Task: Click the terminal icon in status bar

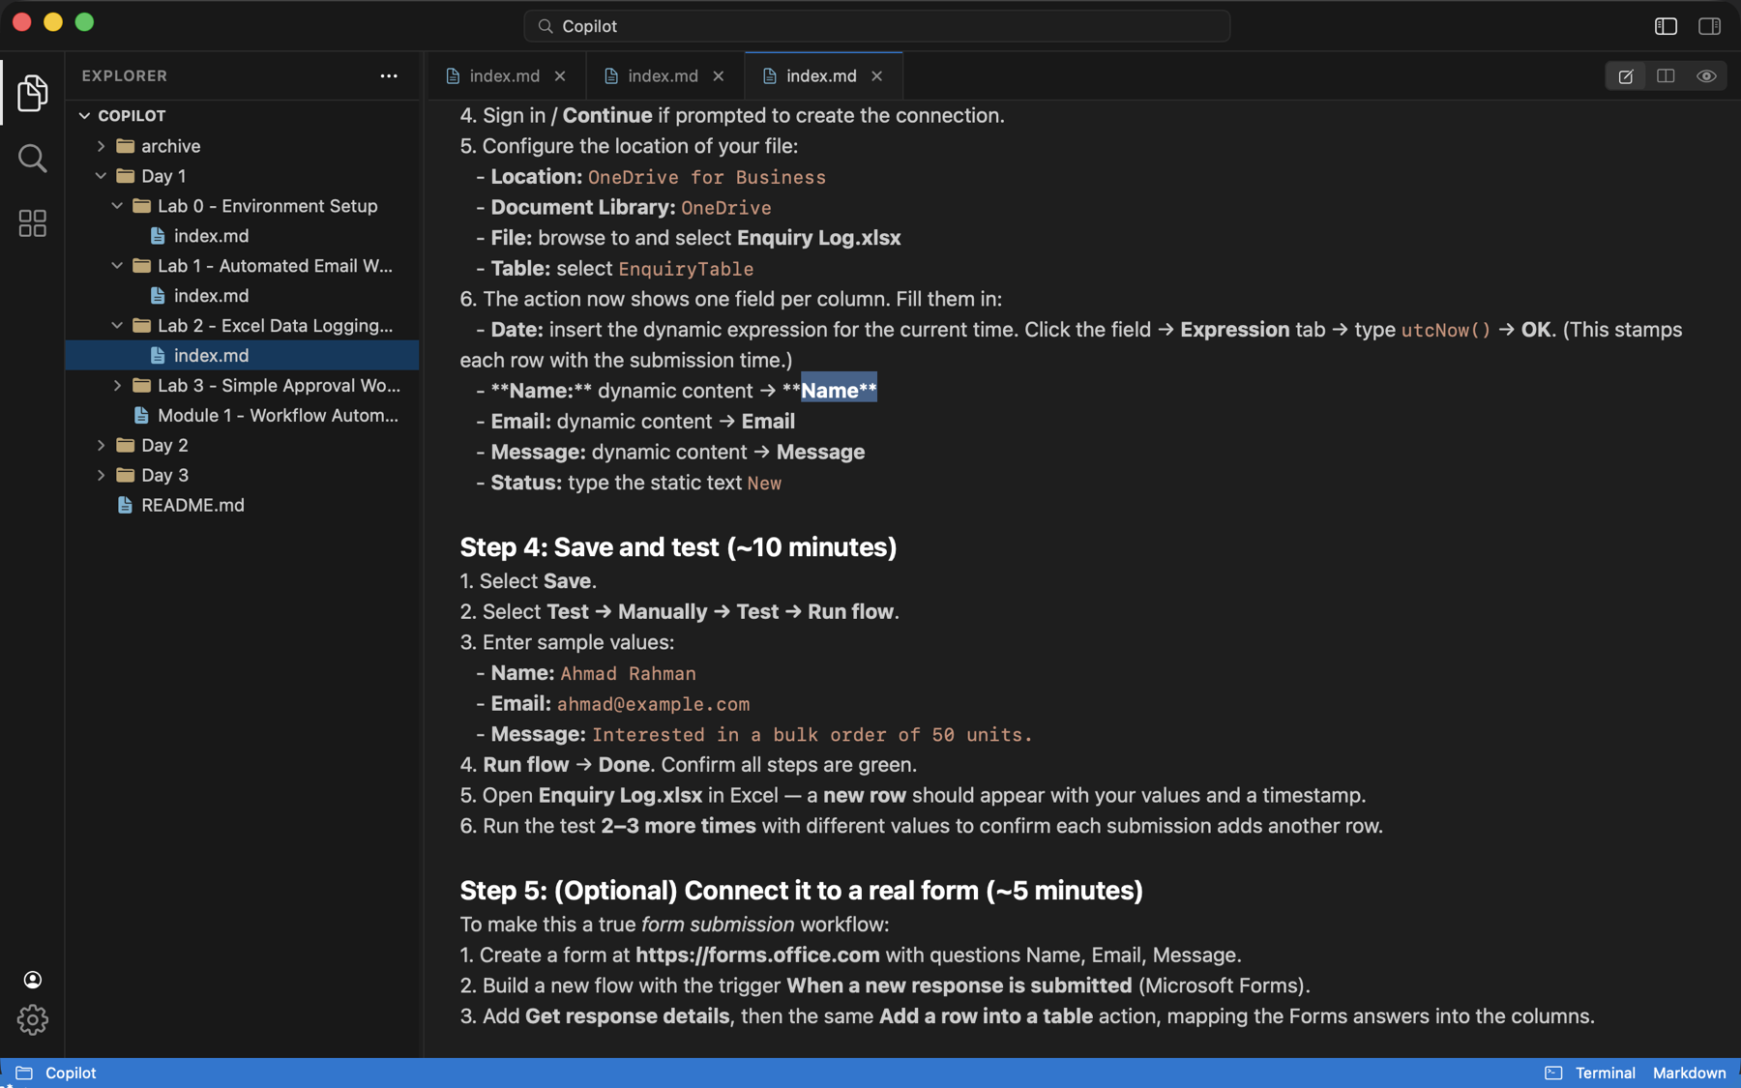Action: point(1553,1073)
